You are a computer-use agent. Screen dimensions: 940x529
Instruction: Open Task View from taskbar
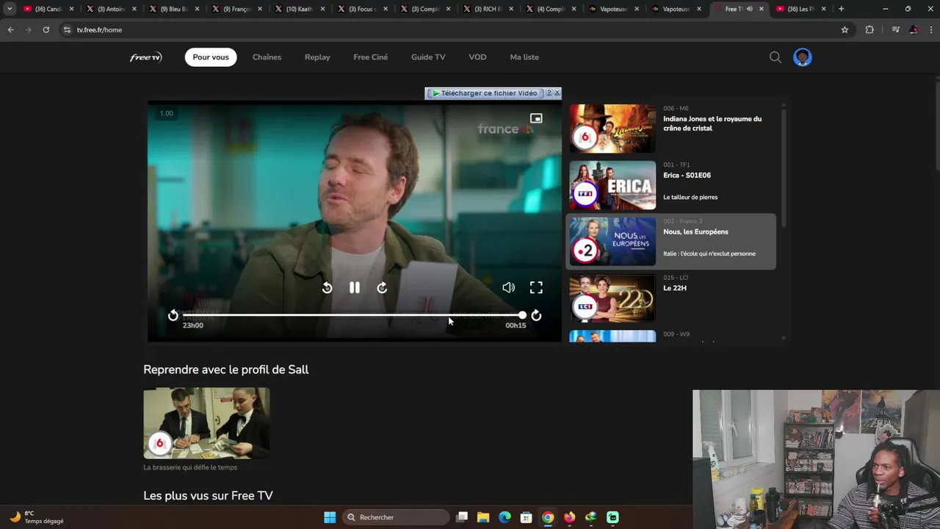(x=462, y=517)
